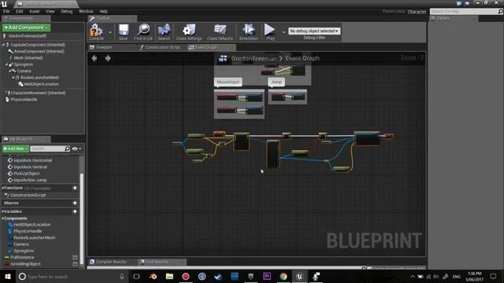Open the debug object selector dropdown
Image resolution: width=504 pixels, height=283 pixels.
click(x=314, y=31)
